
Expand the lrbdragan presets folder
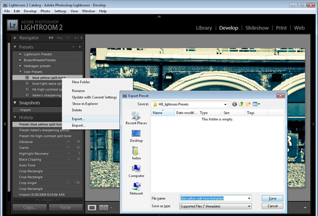[x=20, y=66]
